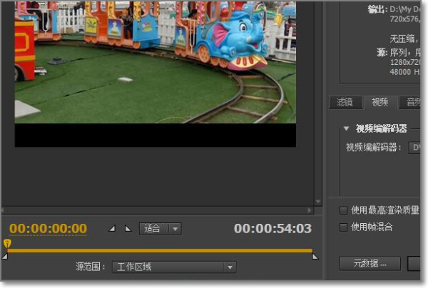Click the Set In Point triangle icon

coord(111,229)
